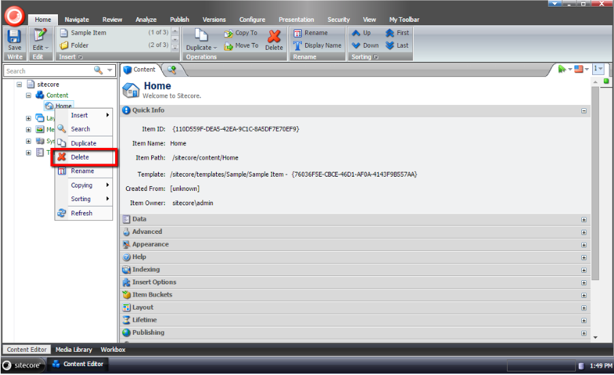
Task: Expand the Layout section in editor
Action: 584,308
